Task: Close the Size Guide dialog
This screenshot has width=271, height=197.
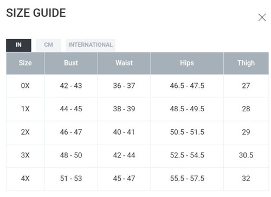Action: pos(262,17)
